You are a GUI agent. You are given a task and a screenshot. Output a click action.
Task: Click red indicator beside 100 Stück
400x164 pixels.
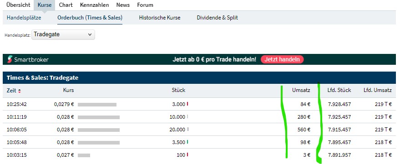click(x=187, y=154)
